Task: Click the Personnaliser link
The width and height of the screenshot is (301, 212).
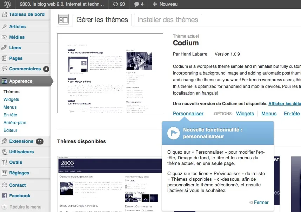Action: click(x=188, y=114)
